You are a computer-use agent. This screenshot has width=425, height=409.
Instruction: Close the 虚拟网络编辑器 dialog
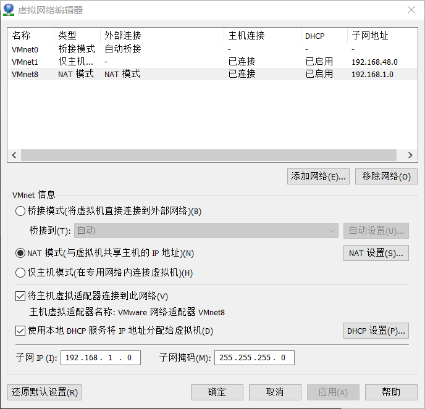coord(411,10)
